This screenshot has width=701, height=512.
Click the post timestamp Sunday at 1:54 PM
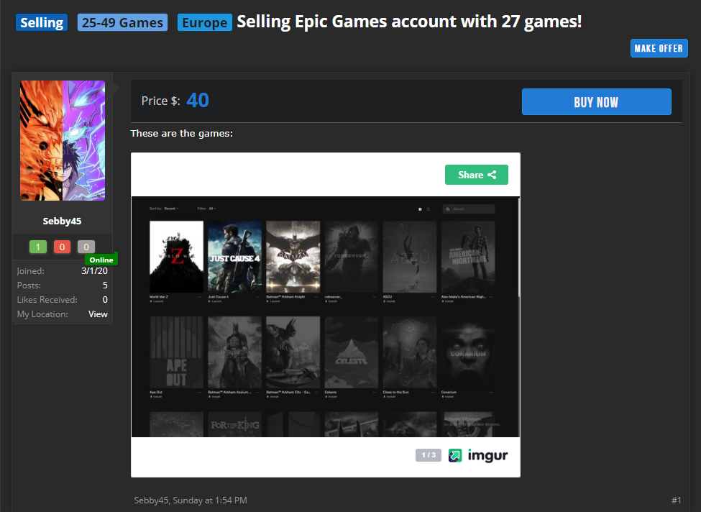click(x=210, y=500)
